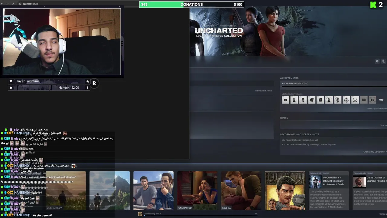Image resolution: width=387 pixels, height=218 pixels.
Task: Click the heart icon beside layan_alqhtani
Action: [x=11, y=81]
